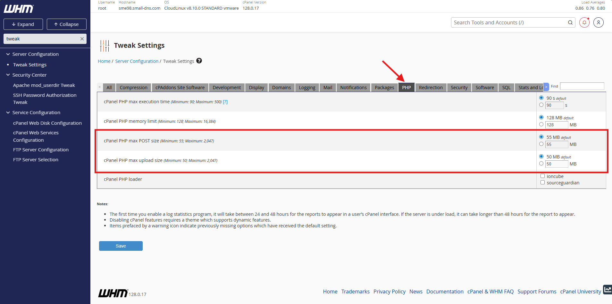Switch to the Security tab
The width and height of the screenshot is (612, 304).
[459, 88]
